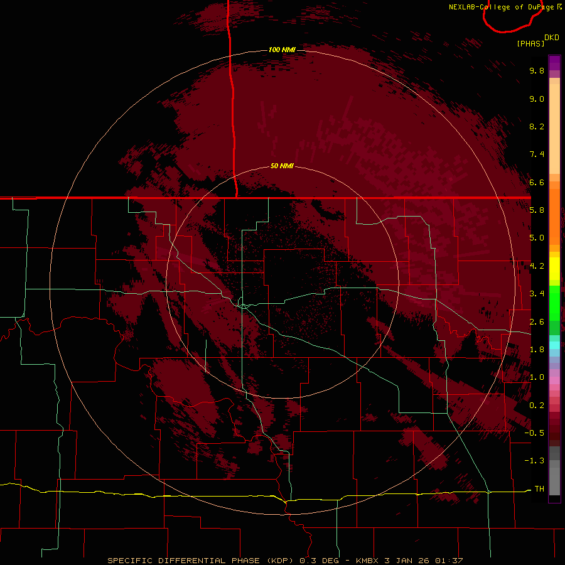Screen dimensions: 565x565
Task: Click the 3.4 scale value
Action: click(537, 294)
